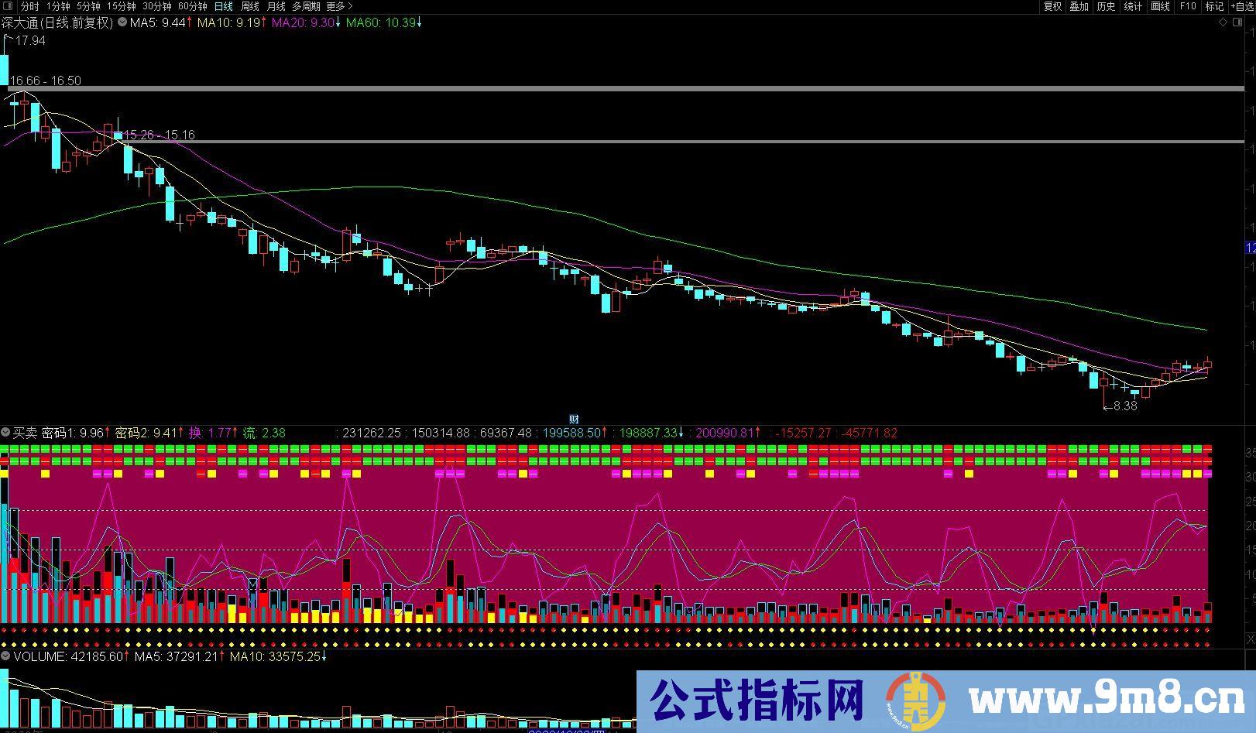This screenshot has width=1256, height=733.
Task: Click the 标记 mark button
Action: pos(1214,6)
